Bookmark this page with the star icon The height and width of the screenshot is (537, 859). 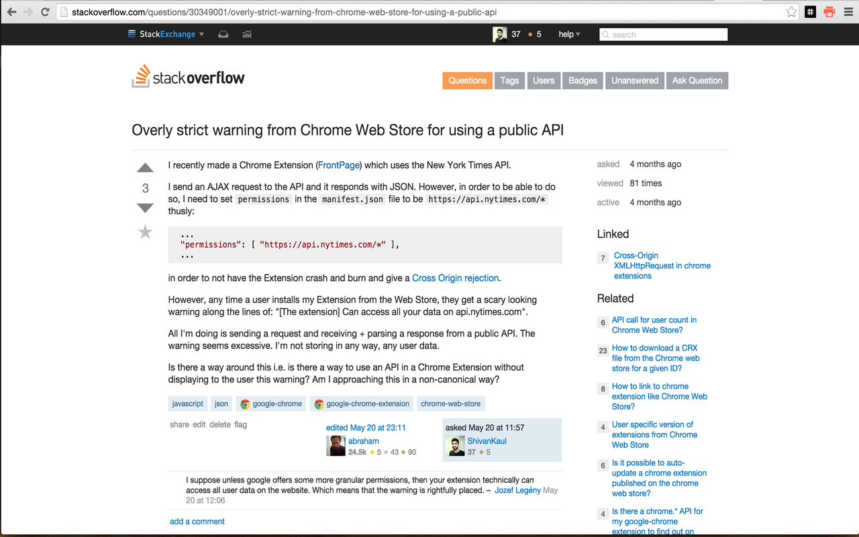[x=791, y=11]
